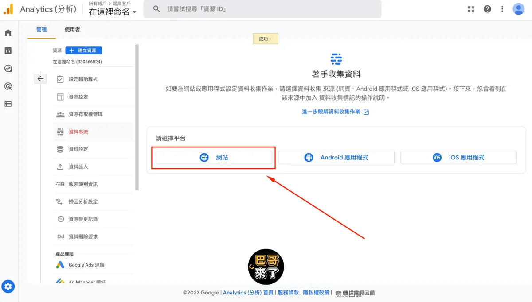Open the 服務條款 footer link

pyautogui.click(x=288, y=293)
